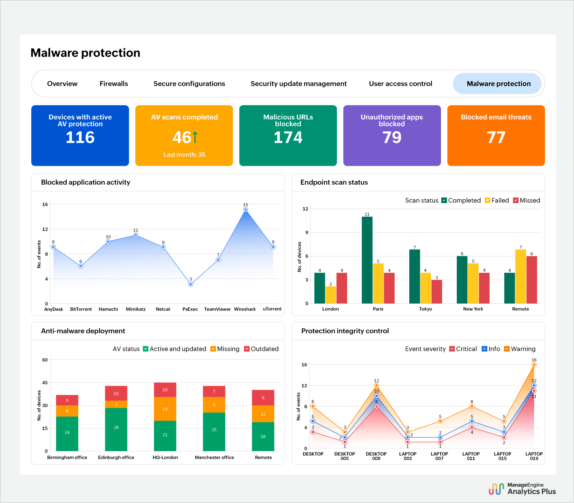Select Edinburgh office Active segment showing 28
The image size is (574, 503).
click(x=116, y=430)
